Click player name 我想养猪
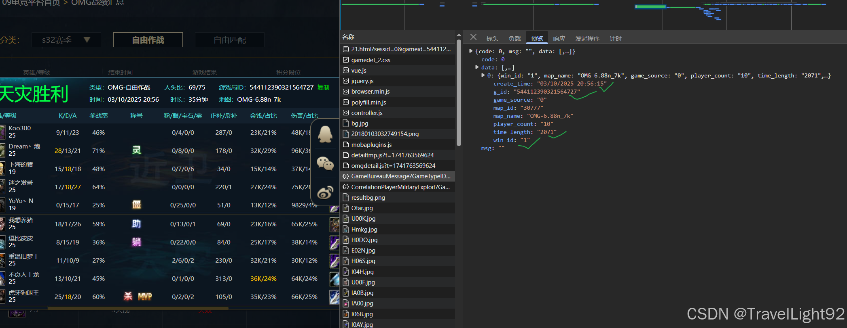 point(21,220)
